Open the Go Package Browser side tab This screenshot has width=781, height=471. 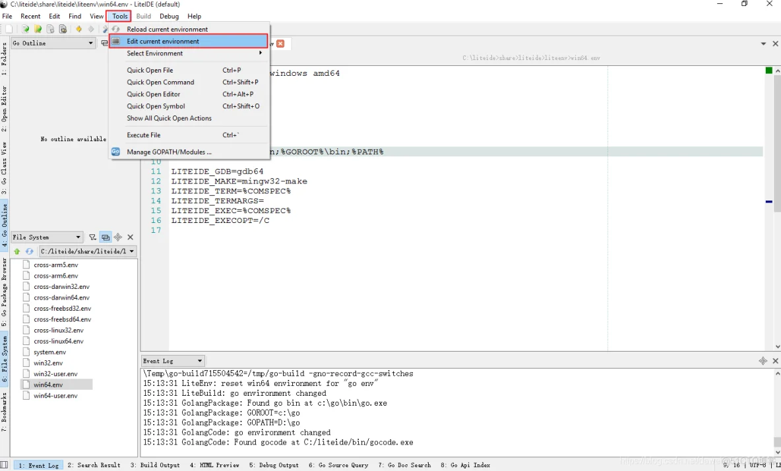tap(4, 292)
